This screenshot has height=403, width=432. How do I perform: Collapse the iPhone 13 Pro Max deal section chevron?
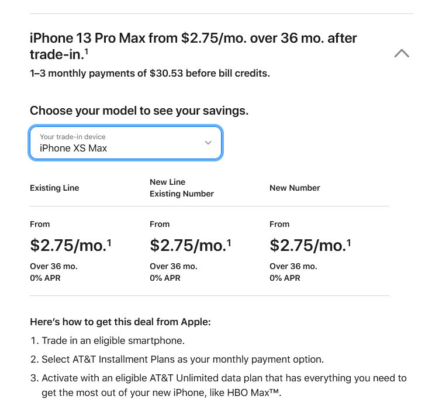coord(402,53)
